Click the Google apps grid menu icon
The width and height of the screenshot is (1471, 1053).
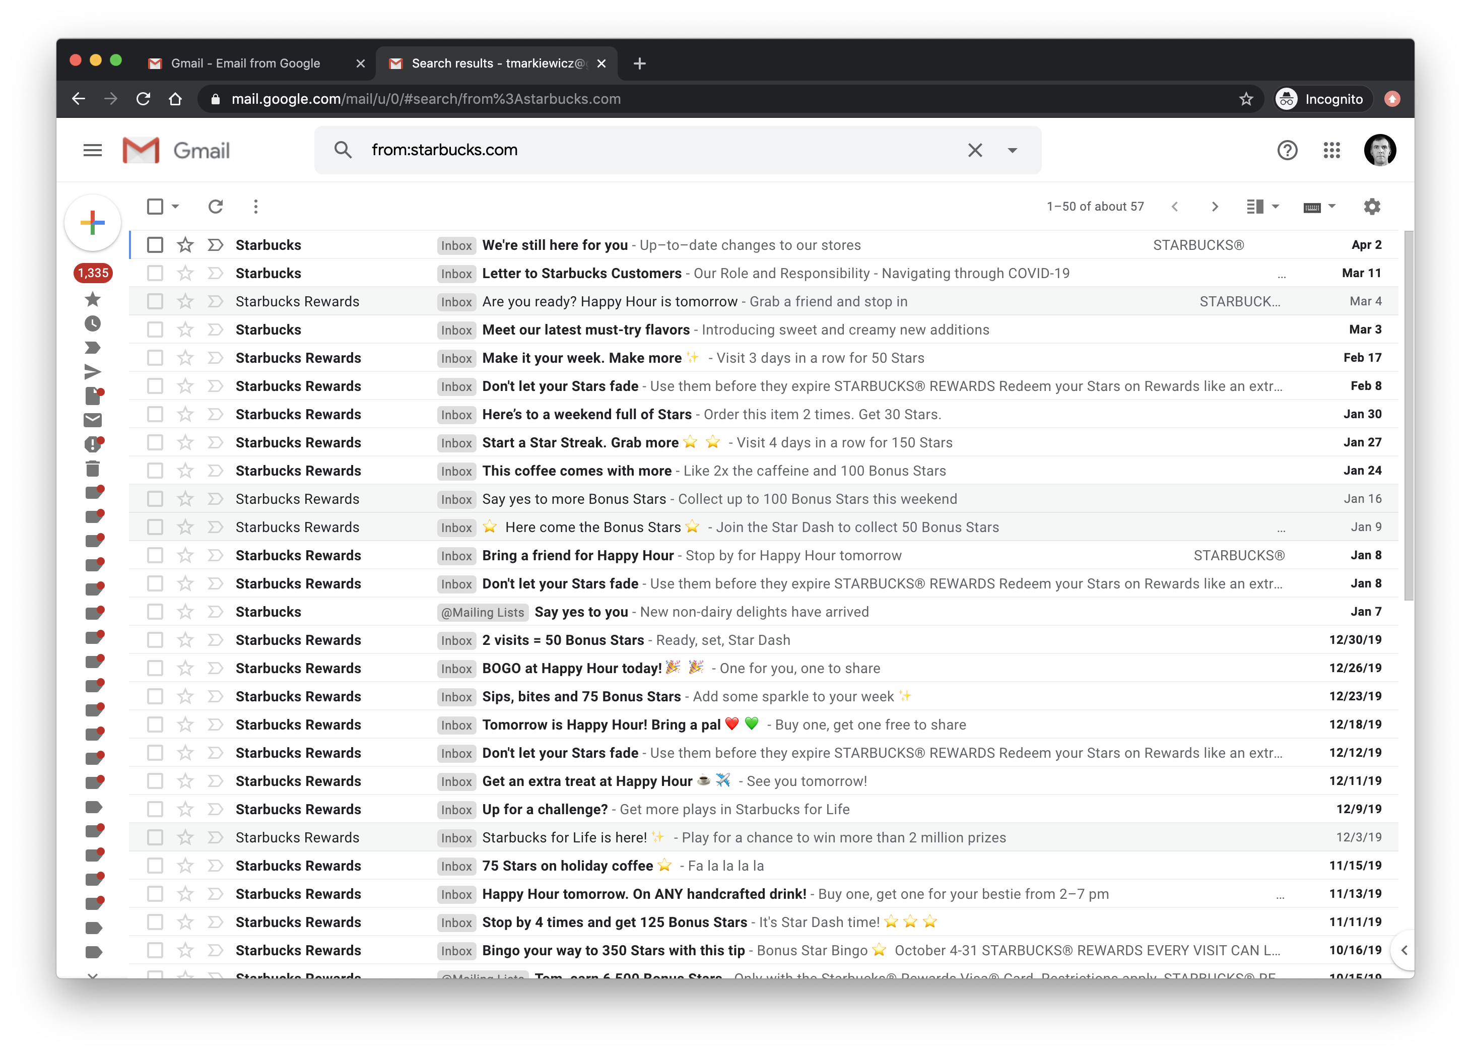click(x=1332, y=149)
